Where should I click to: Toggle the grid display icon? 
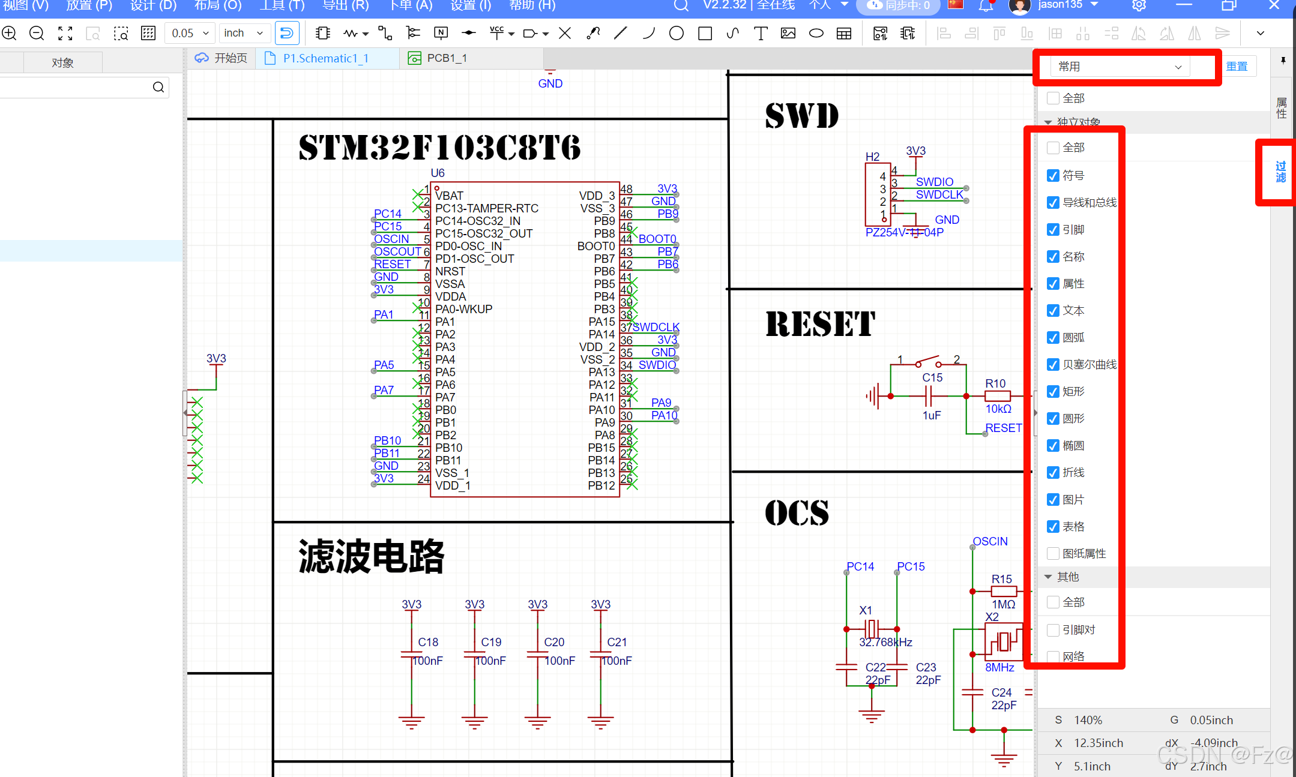pyautogui.click(x=148, y=34)
